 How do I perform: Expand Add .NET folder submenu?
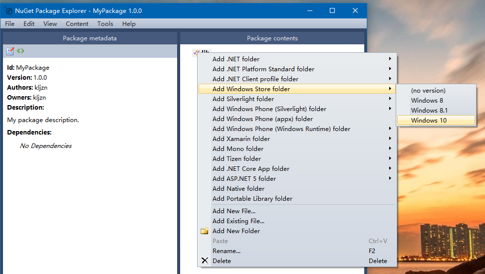pyautogui.click(x=297, y=59)
